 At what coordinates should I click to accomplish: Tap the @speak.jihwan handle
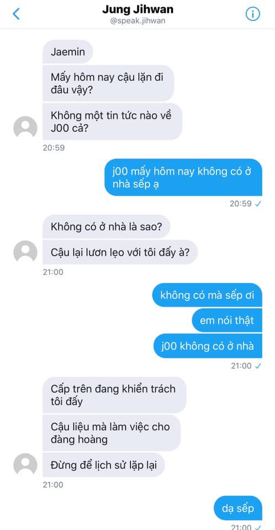point(137,20)
